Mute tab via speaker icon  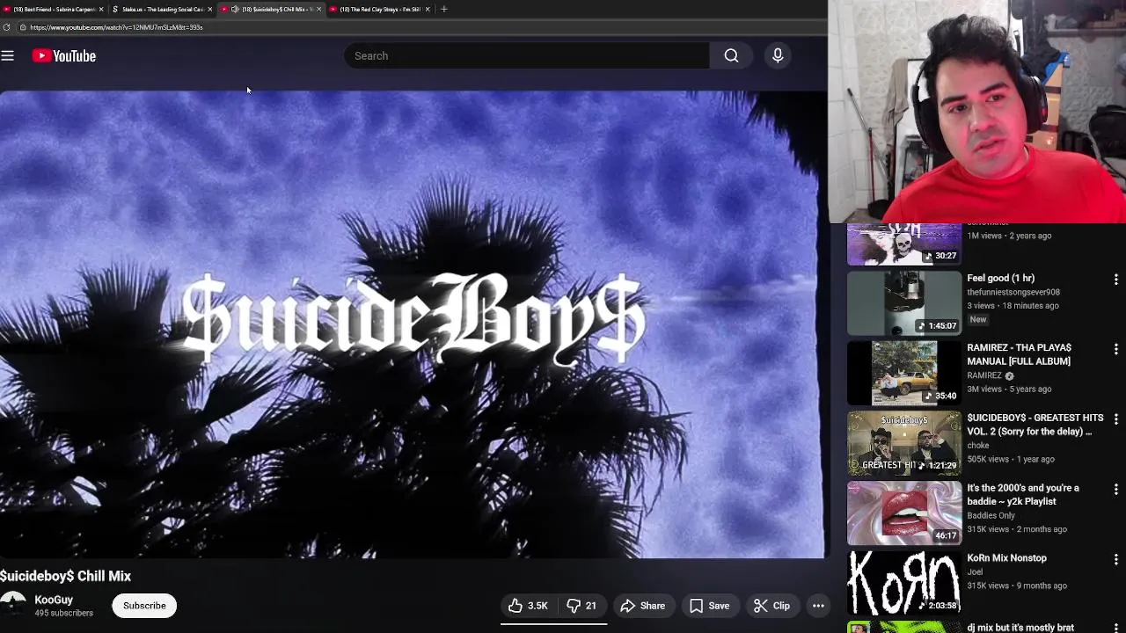tap(235, 9)
